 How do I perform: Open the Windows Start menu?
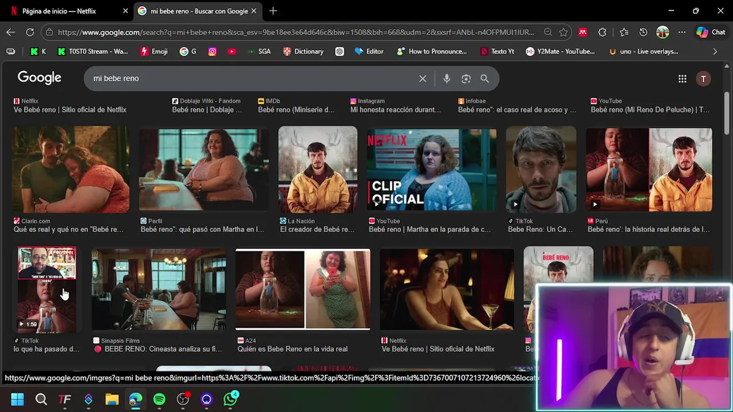point(17,399)
